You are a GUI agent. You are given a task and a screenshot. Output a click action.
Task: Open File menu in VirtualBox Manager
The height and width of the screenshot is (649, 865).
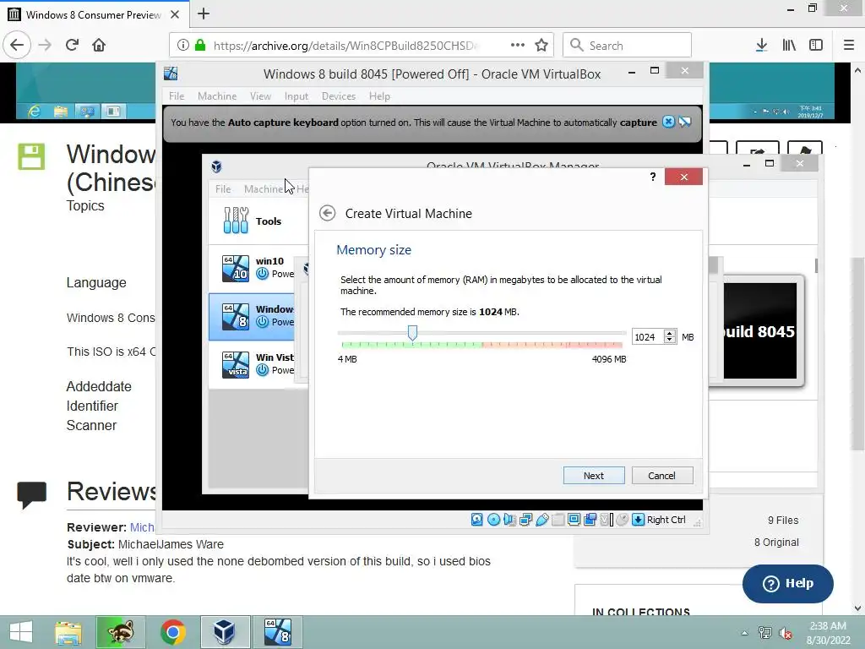[223, 188]
